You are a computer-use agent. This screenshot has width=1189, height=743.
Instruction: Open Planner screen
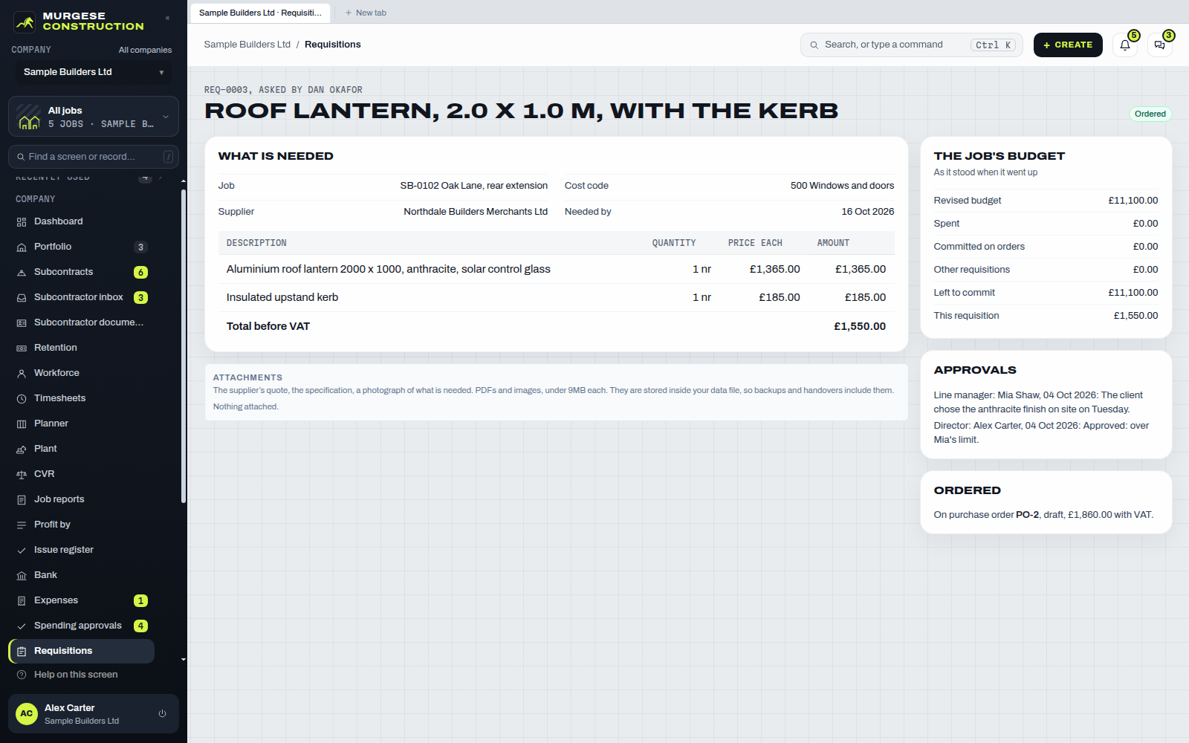click(x=82, y=424)
